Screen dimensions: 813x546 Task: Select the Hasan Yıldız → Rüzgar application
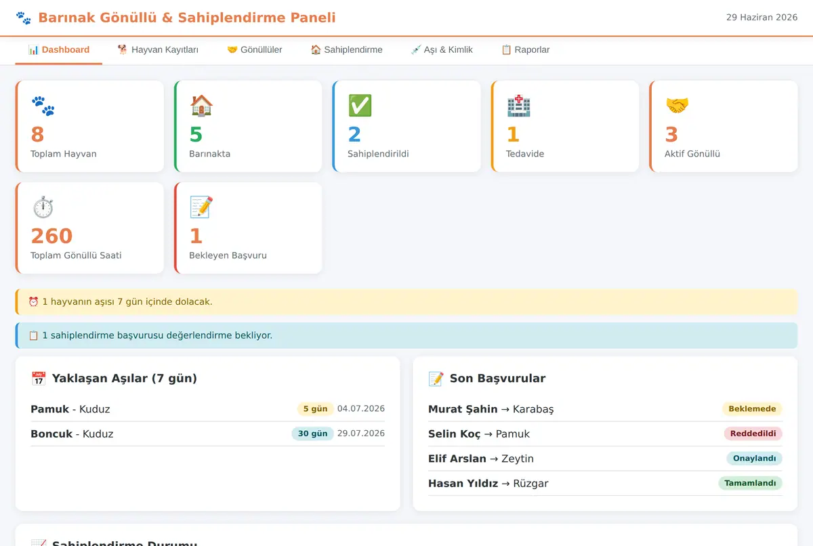pyautogui.click(x=605, y=484)
